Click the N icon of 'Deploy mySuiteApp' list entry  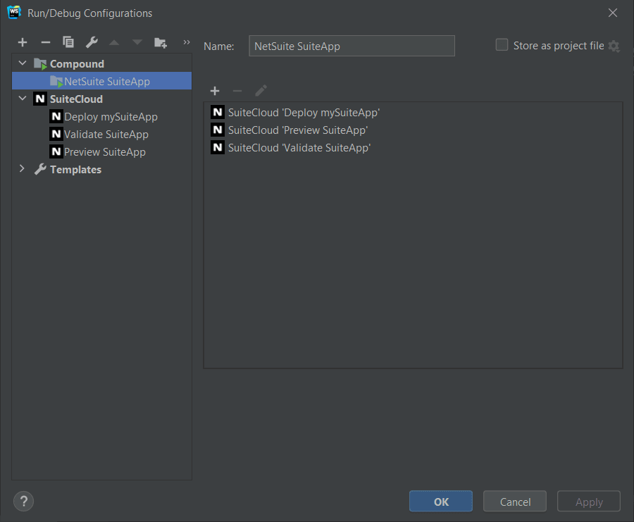click(x=218, y=112)
